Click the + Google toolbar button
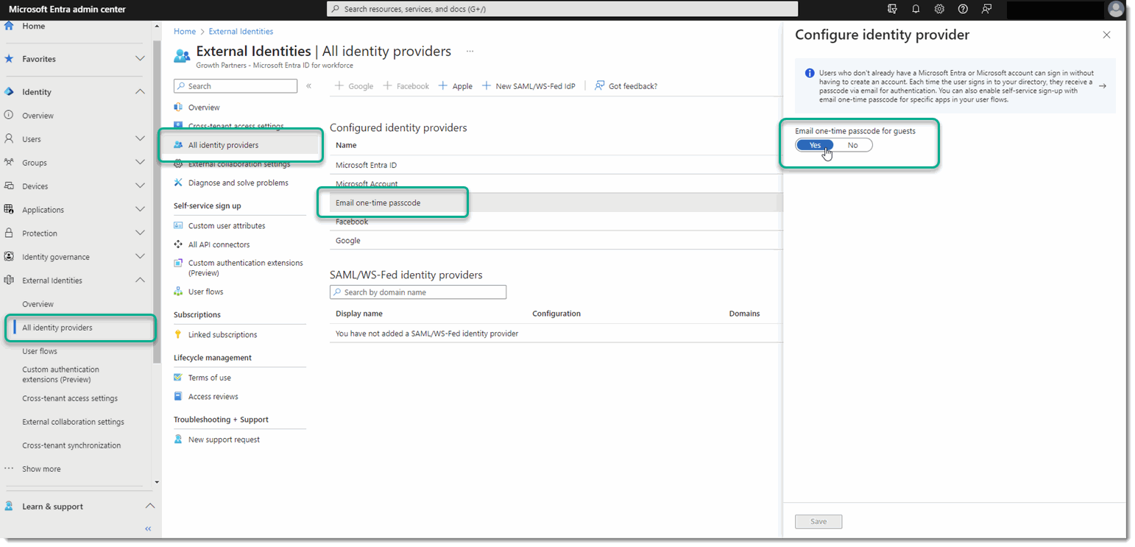This screenshot has height=547, width=1135. [354, 86]
